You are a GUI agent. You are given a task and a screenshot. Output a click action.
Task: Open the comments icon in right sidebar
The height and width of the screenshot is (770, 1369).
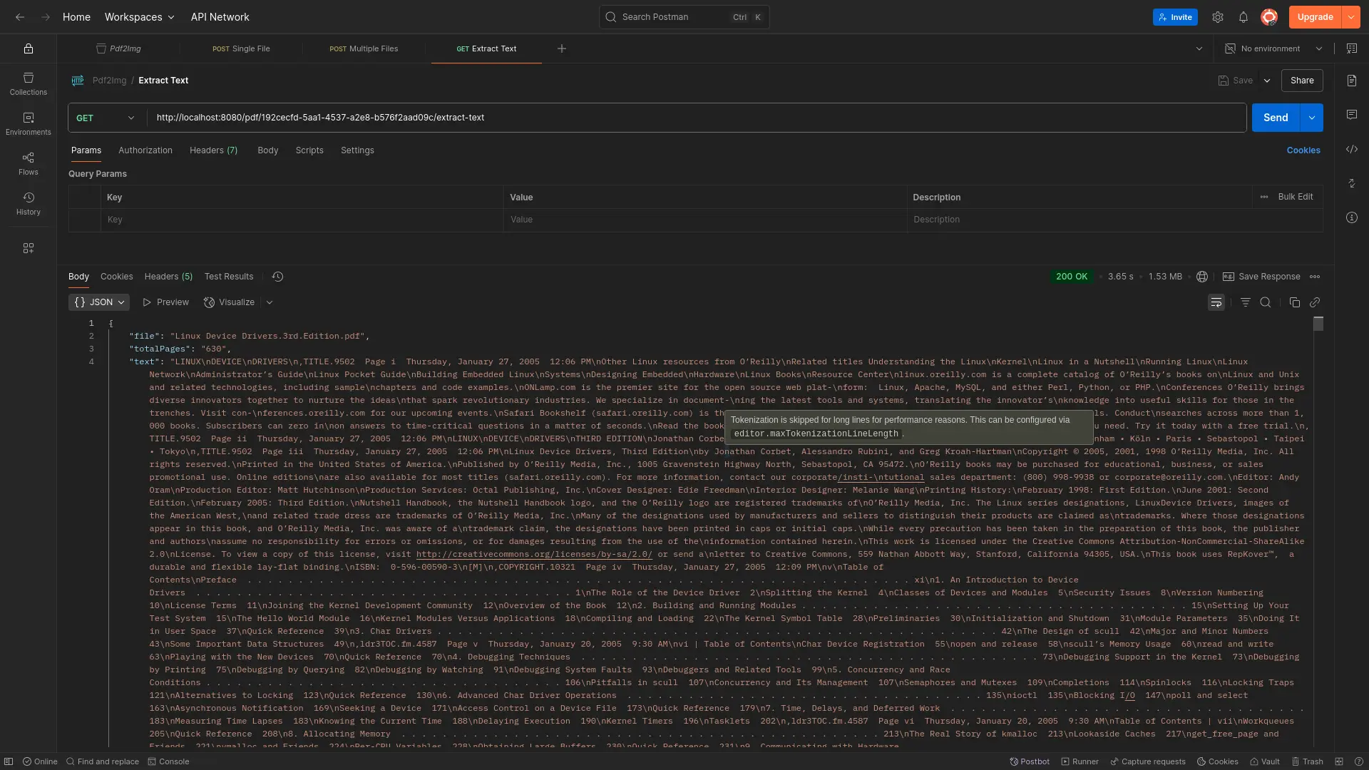1352,115
